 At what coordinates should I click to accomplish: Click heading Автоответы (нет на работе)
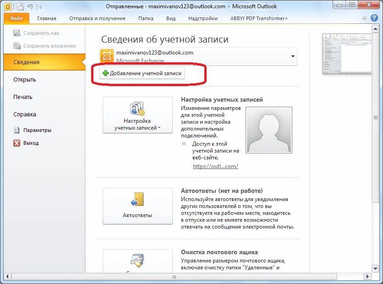point(222,191)
